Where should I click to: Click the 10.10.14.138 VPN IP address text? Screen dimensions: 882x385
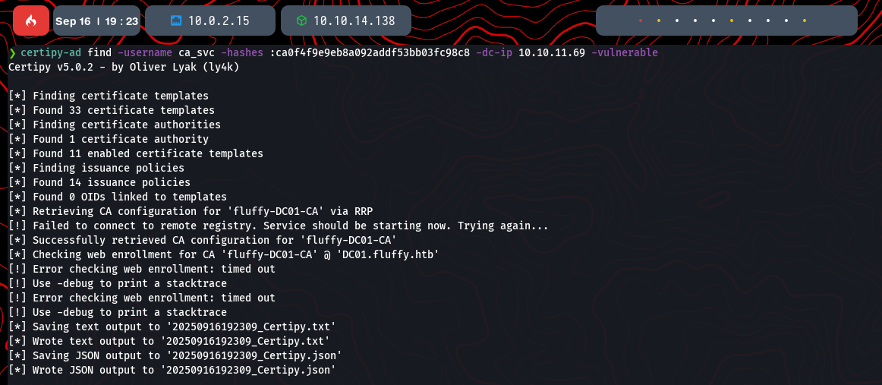coord(355,21)
